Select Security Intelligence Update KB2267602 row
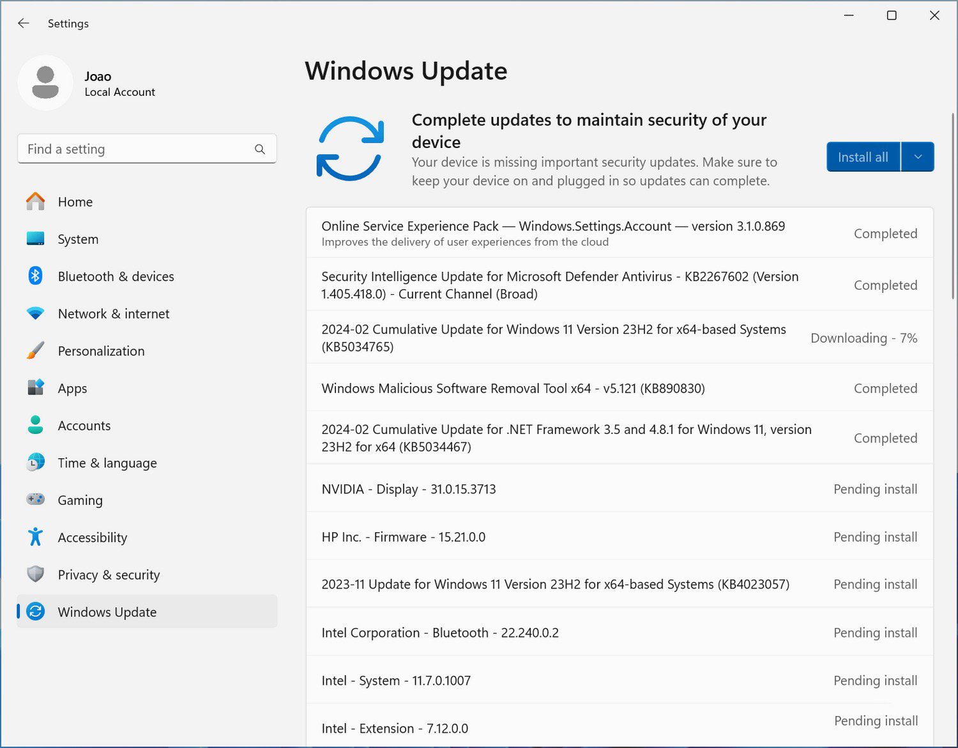Image resolution: width=958 pixels, height=748 pixels. [620, 285]
